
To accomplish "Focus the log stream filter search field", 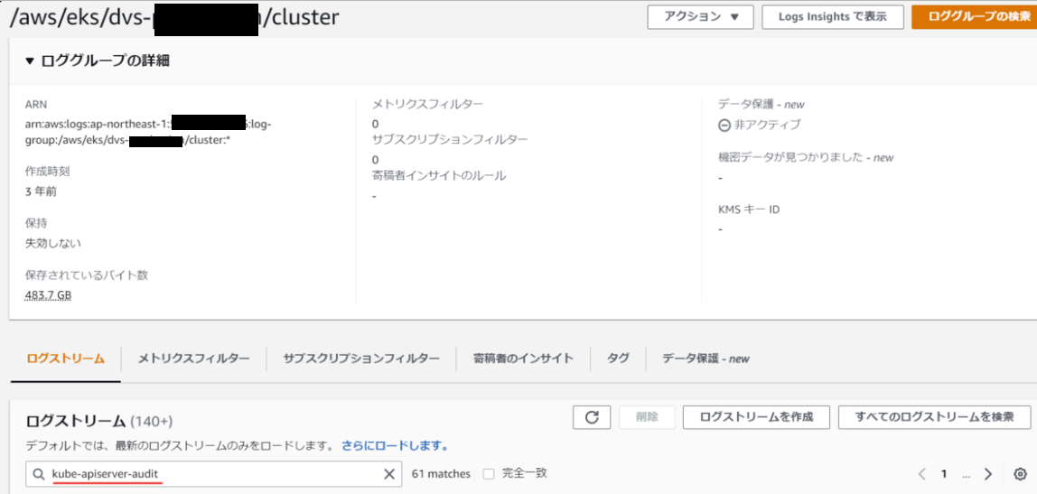I will click(213, 474).
